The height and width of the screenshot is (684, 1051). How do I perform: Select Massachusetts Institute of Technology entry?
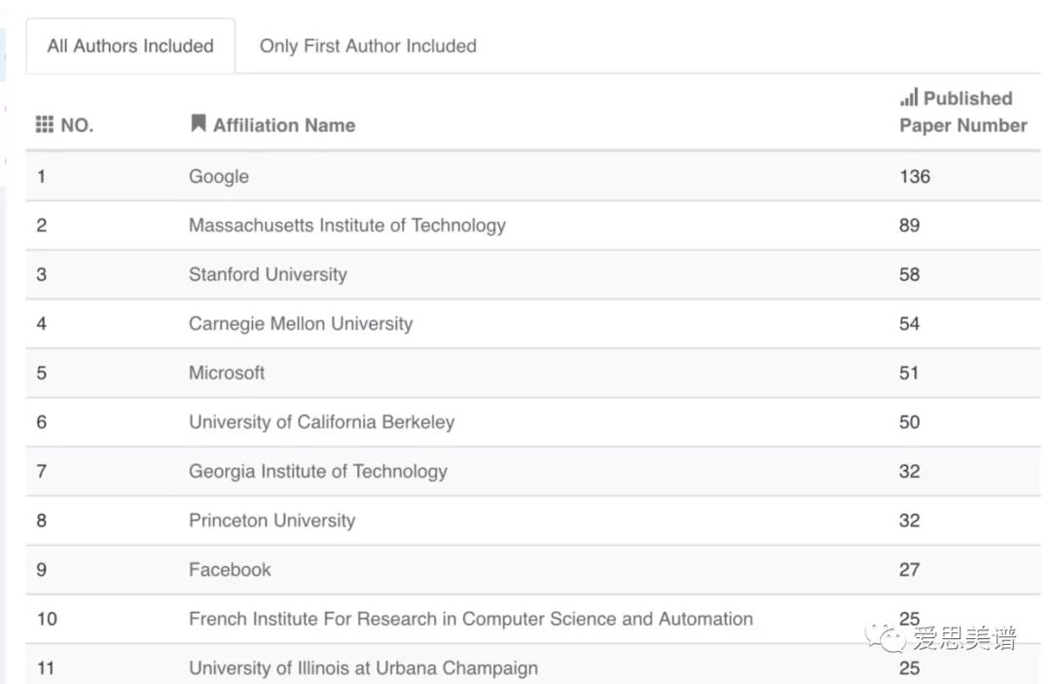point(347,225)
